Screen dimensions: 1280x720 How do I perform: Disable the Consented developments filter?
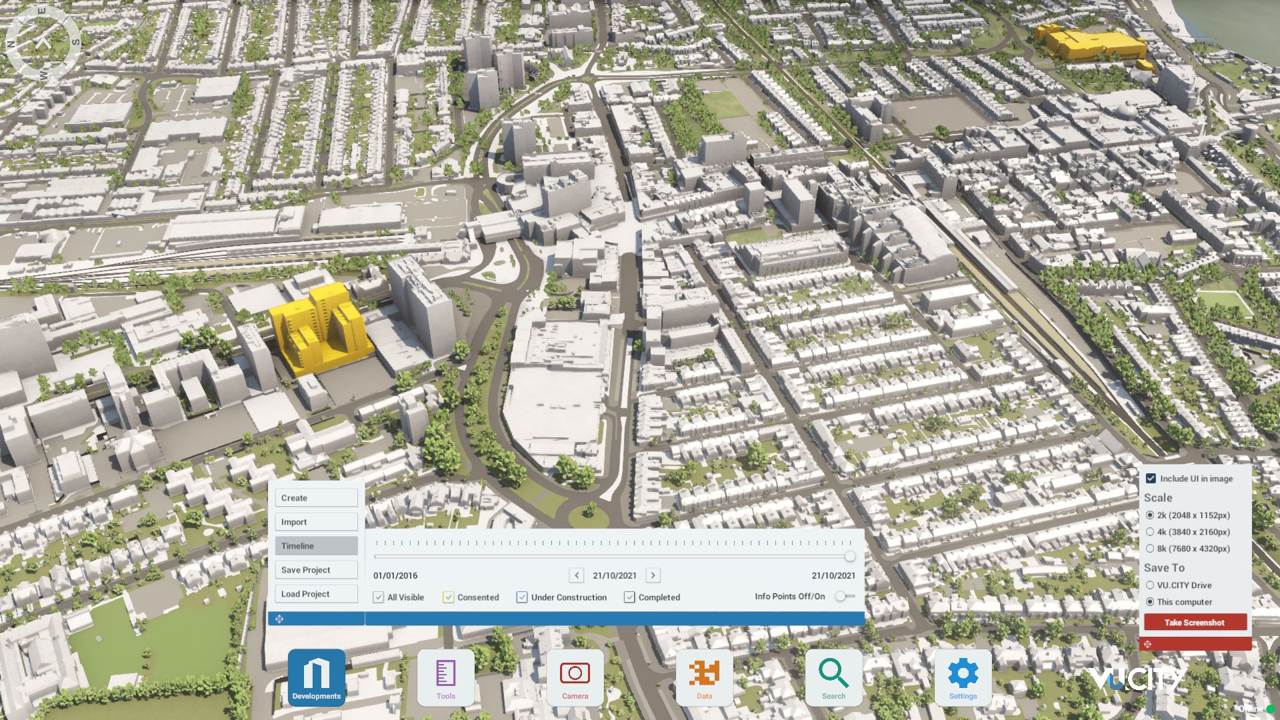click(x=449, y=597)
